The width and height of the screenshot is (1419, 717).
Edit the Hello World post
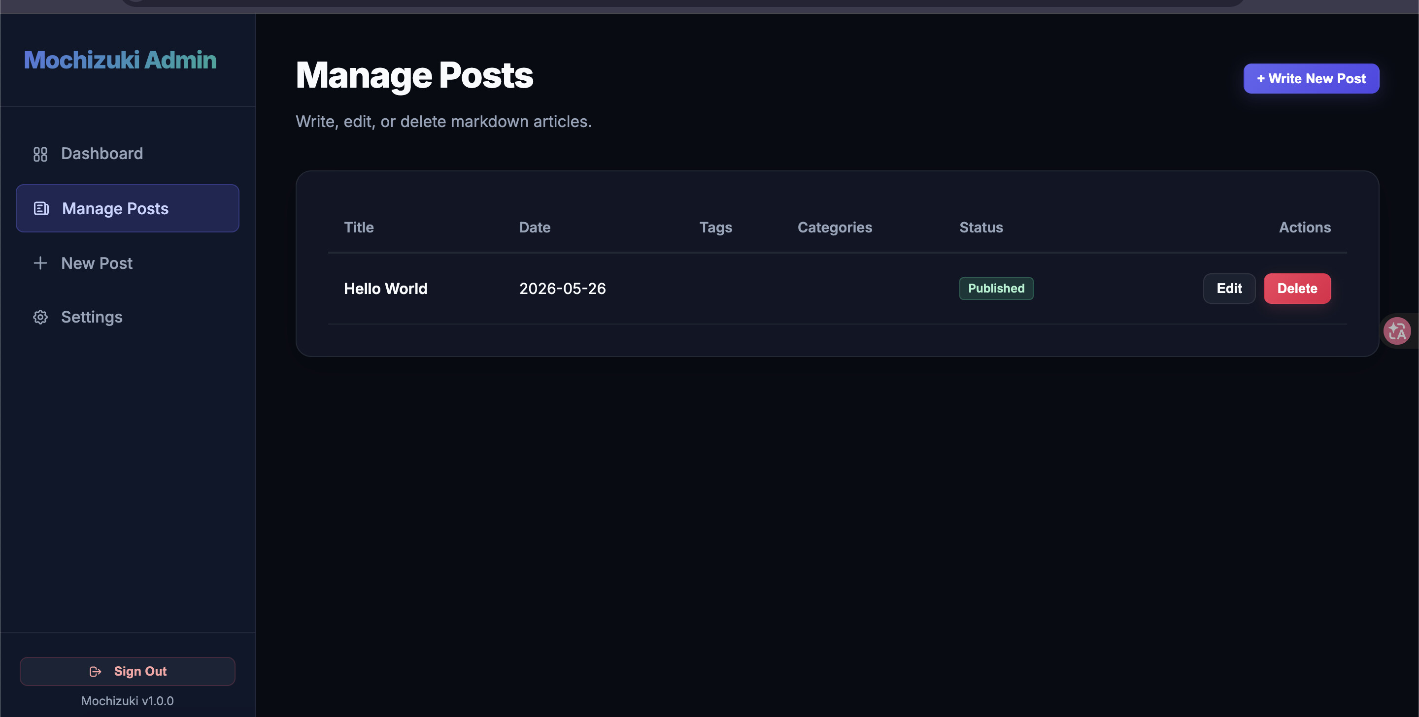tap(1229, 289)
